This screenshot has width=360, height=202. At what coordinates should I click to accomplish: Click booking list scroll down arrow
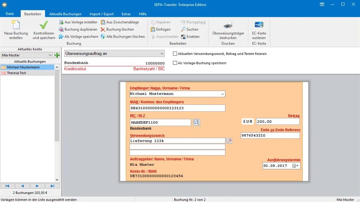(57, 180)
